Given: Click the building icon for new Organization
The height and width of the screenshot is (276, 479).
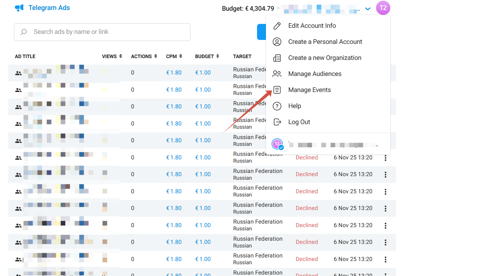Looking at the screenshot, I should tap(277, 58).
